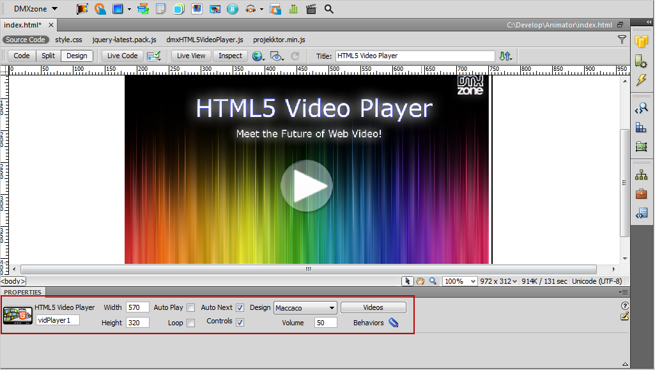Click the slideshow image icon in DMXzone toolbar

click(x=215, y=9)
